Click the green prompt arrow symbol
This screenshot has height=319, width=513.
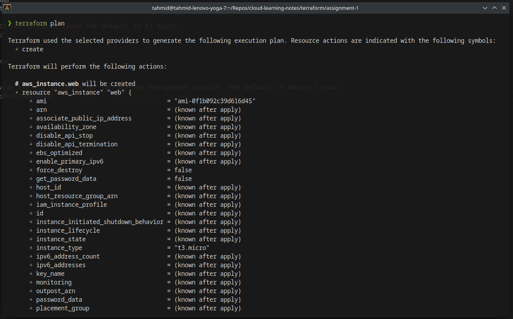pos(9,24)
